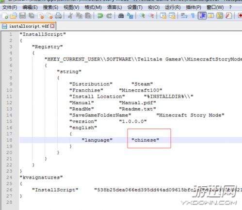Open Find with the binoculars icon
This screenshot has height=210, width=242.
tap(121, 16)
